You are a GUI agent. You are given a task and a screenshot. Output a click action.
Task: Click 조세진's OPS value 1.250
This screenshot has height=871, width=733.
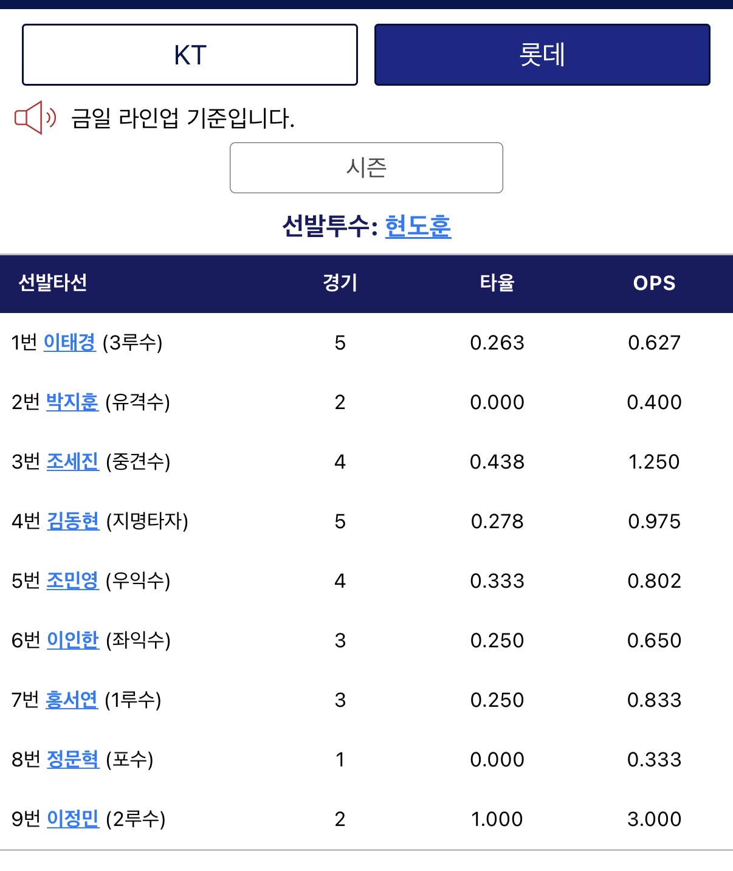click(x=654, y=461)
